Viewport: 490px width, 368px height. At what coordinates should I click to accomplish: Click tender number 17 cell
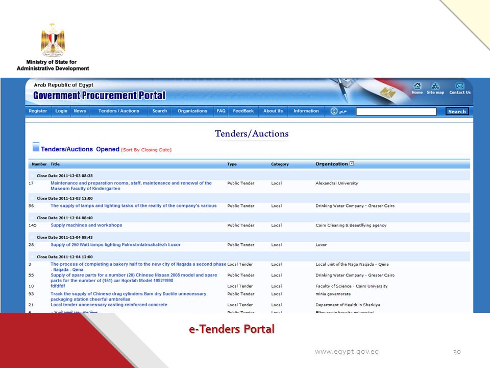(x=31, y=183)
